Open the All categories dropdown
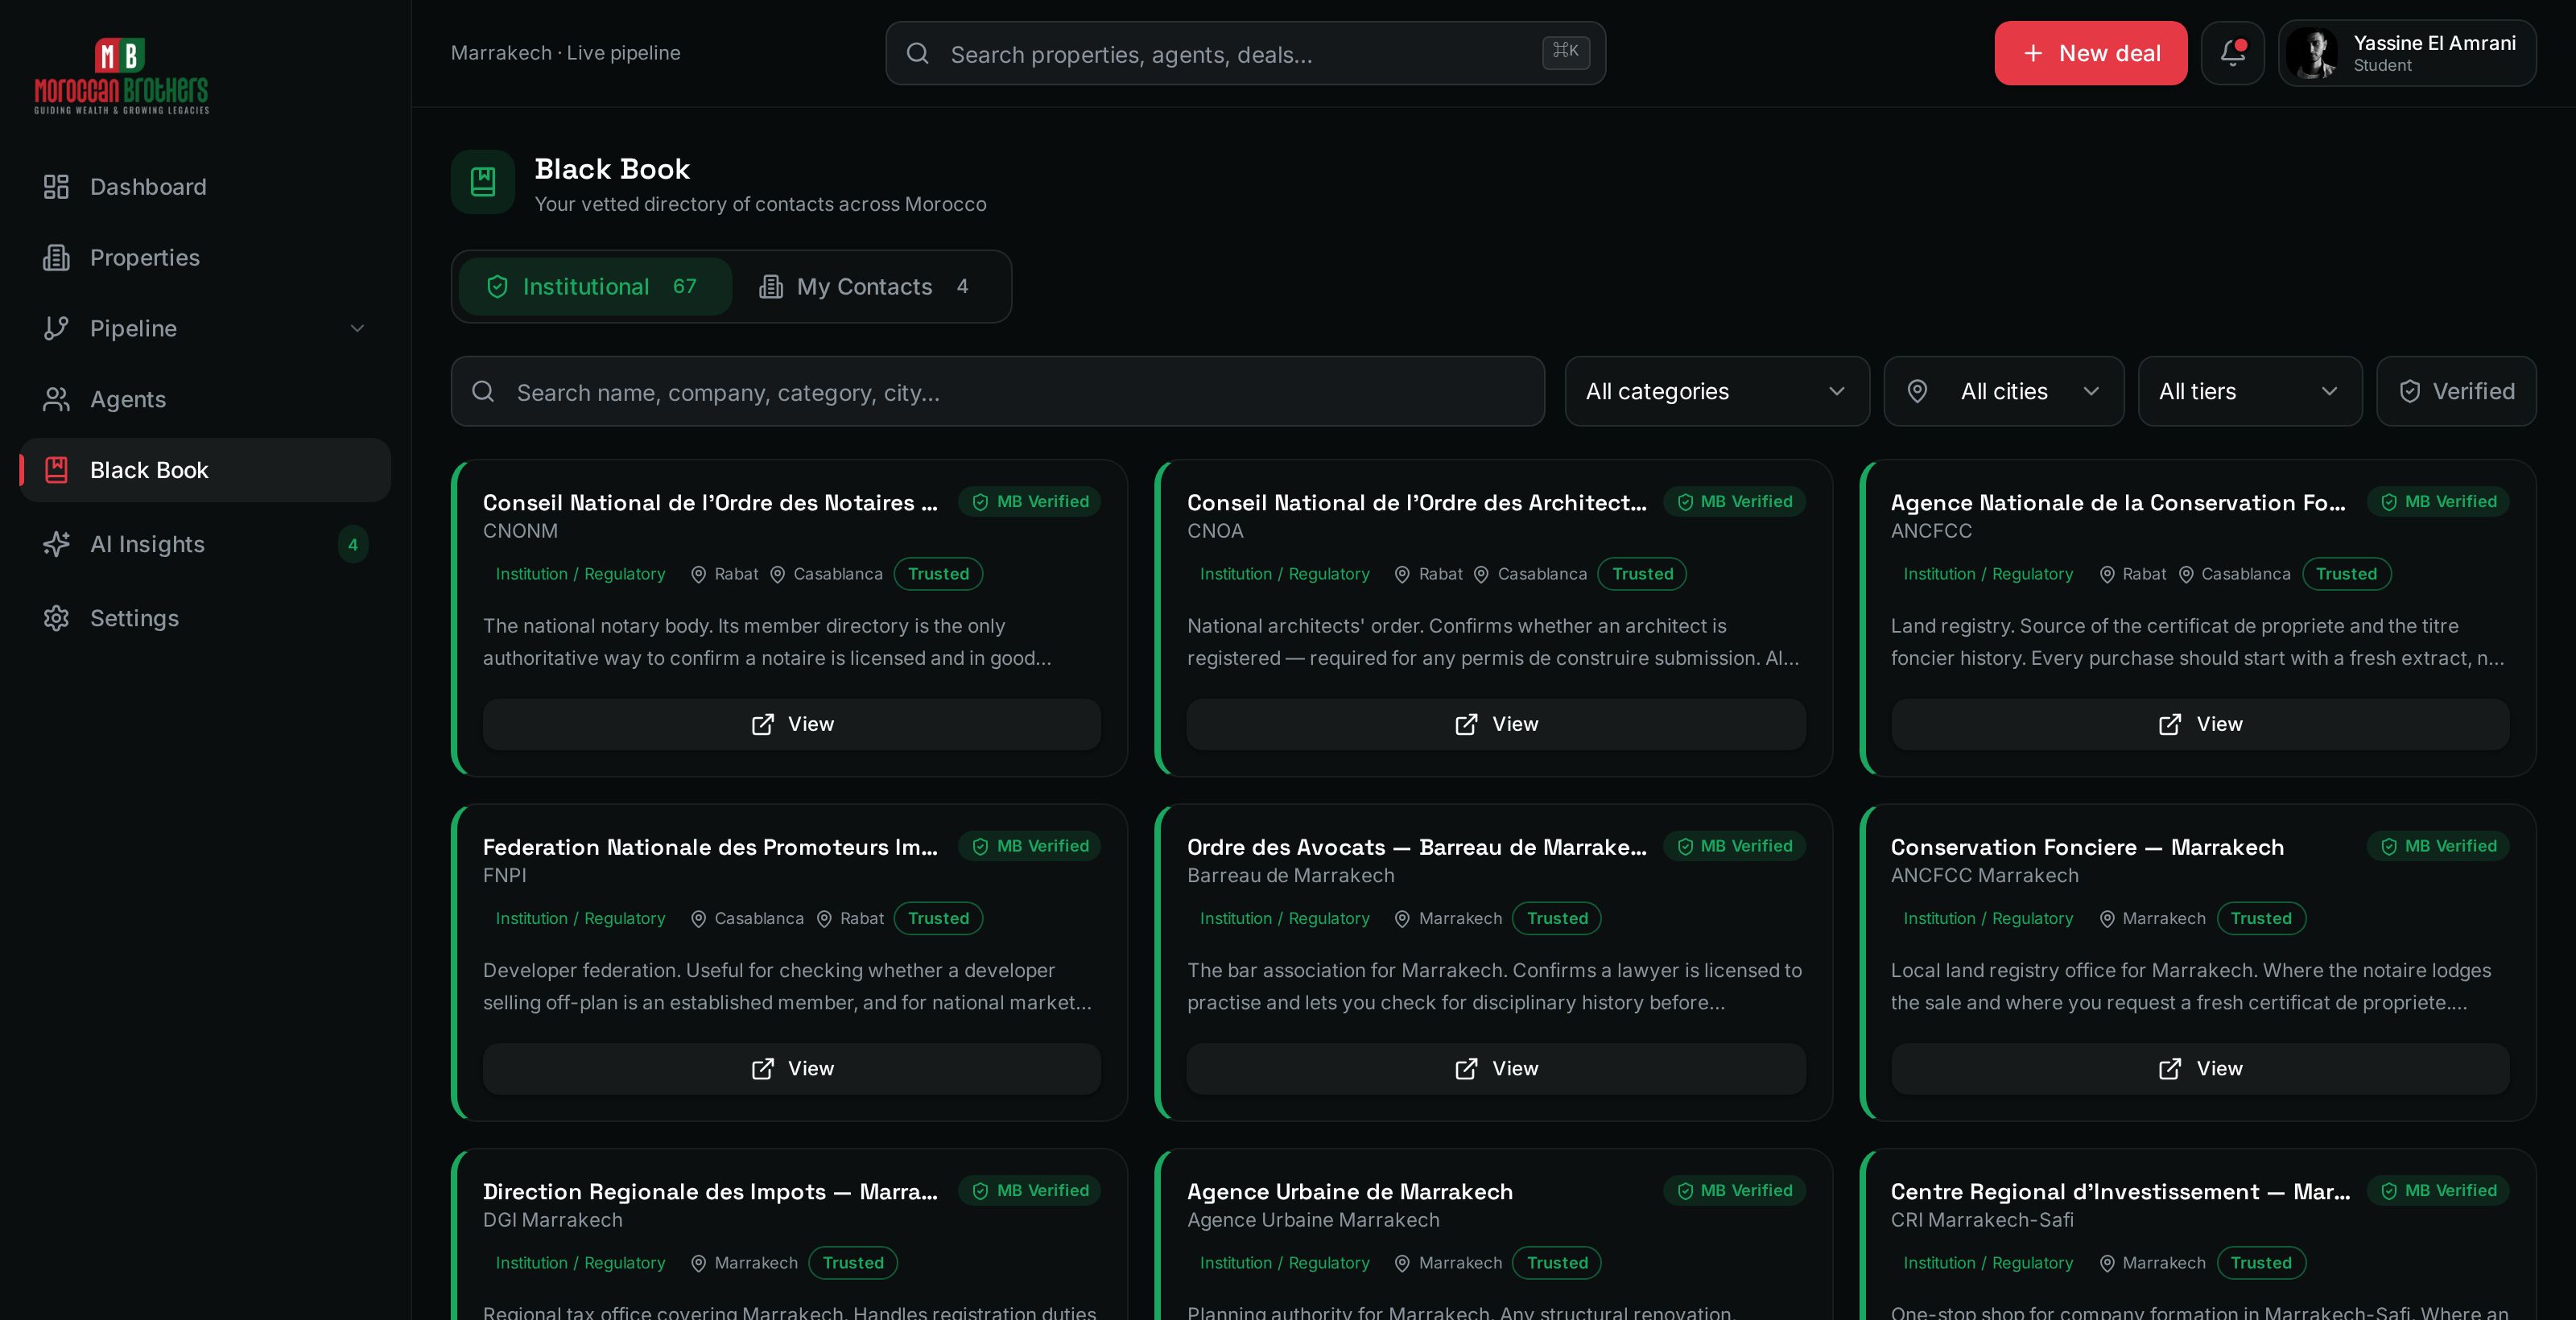2576x1320 pixels. coord(1717,392)
